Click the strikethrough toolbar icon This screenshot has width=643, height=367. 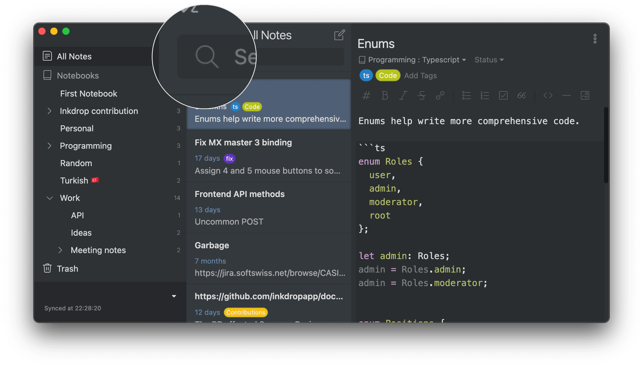tap(422, 96)
